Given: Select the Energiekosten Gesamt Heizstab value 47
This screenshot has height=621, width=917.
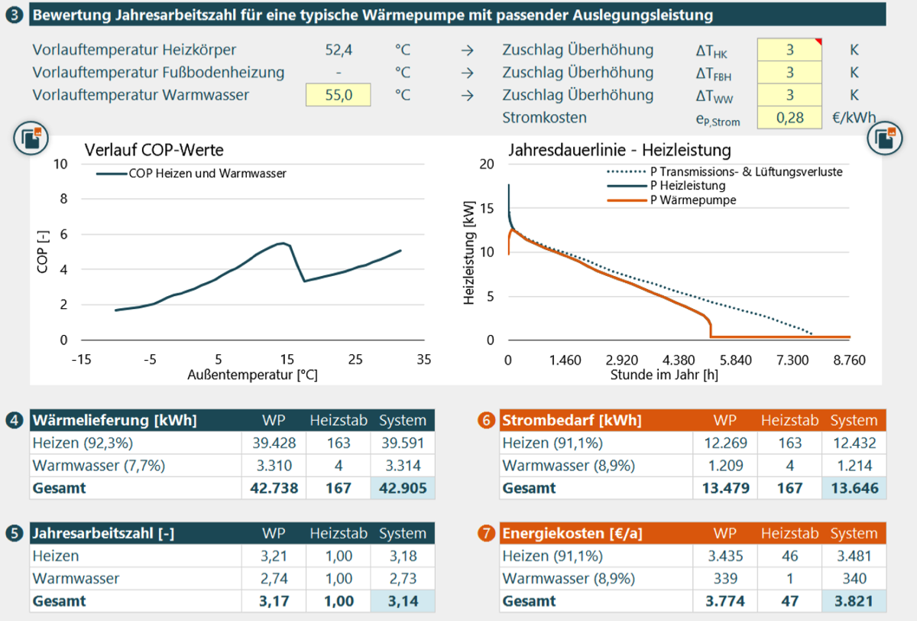Looking at the screenshot, I should tap(790, 601).
